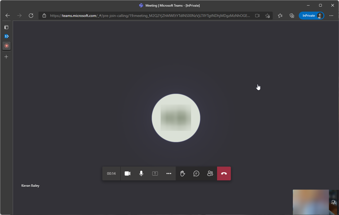Open browser Collections
The width and height of the screenshot is (339, 215).
point(292,16)
